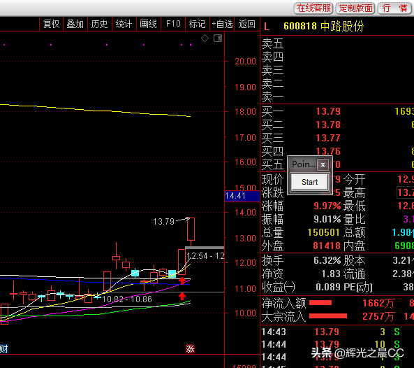Open F10 company info
The height and width of the screenshot is (368, 414).
tap(173, 24)
